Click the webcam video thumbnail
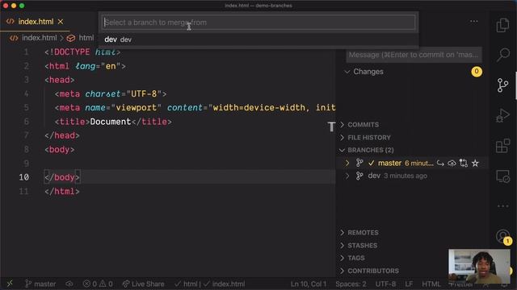The image size is (517, 290). [479, 267]
